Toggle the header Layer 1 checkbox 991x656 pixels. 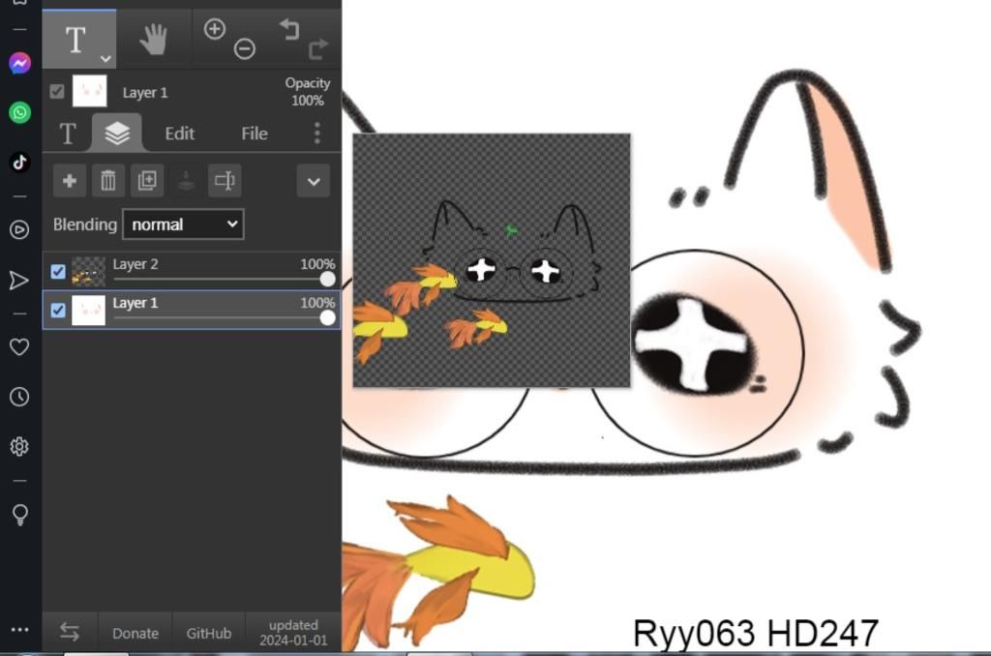click(57, 92)
